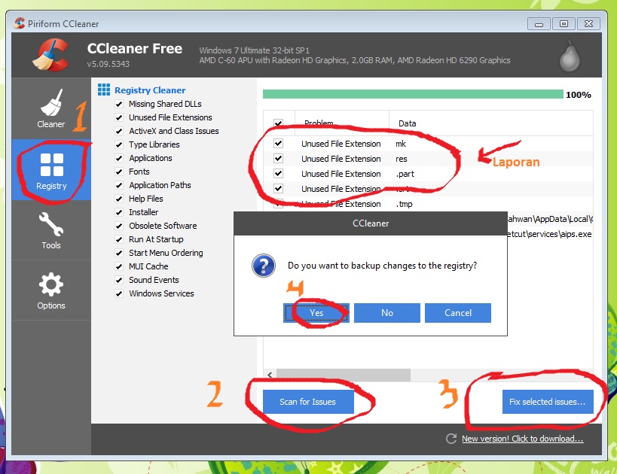Click the scan progress bar

click(413, 94)
